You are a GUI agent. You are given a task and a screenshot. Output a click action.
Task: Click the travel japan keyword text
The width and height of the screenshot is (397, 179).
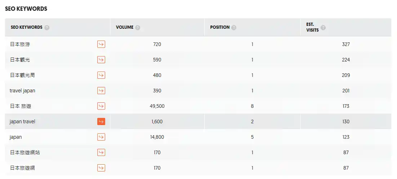(x=22, y=91)
